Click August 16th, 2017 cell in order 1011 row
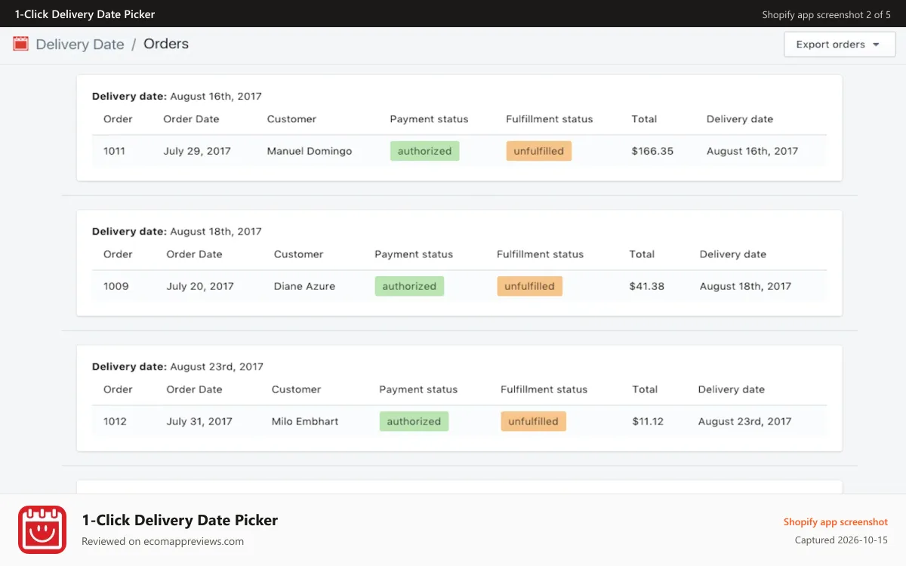906x566 pixels. coord(752,151)
